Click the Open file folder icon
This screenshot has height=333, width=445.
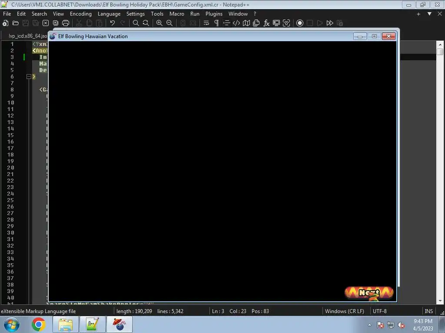(x=16, y=23)
